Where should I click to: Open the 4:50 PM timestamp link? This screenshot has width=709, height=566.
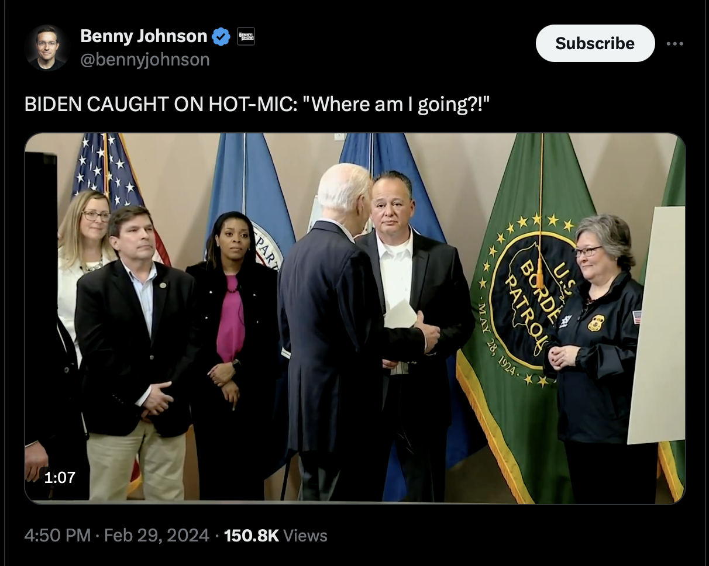(57, 535)
